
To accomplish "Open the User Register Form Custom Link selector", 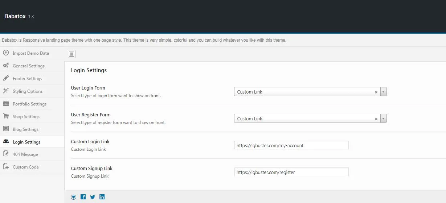I will click(x=310, y=119).
